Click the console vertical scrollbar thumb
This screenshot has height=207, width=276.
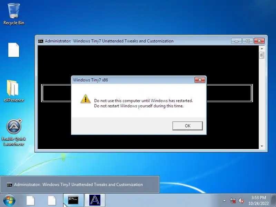262,55
